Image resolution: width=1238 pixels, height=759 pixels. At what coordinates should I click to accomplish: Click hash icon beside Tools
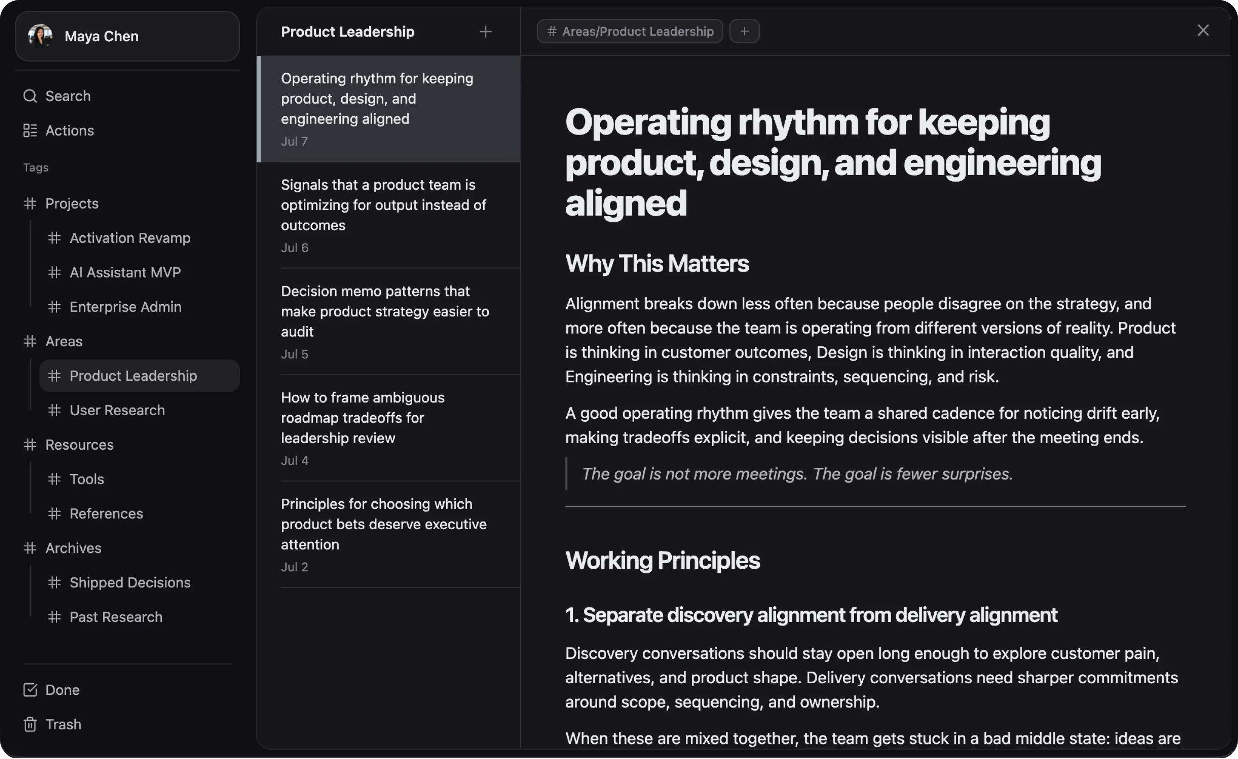click(x=54, y=479)
